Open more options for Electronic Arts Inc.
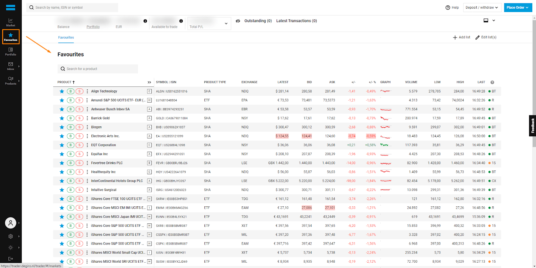Image resolution: width=536 pixels, height=268 pixels. coord(87,136)
